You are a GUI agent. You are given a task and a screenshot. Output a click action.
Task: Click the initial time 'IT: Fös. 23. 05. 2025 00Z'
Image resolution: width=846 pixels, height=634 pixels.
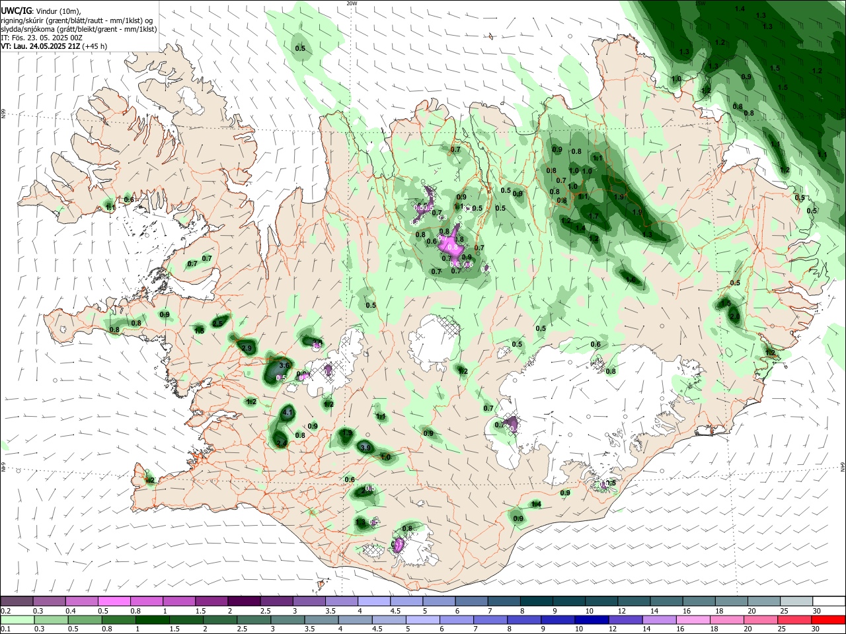42,38
